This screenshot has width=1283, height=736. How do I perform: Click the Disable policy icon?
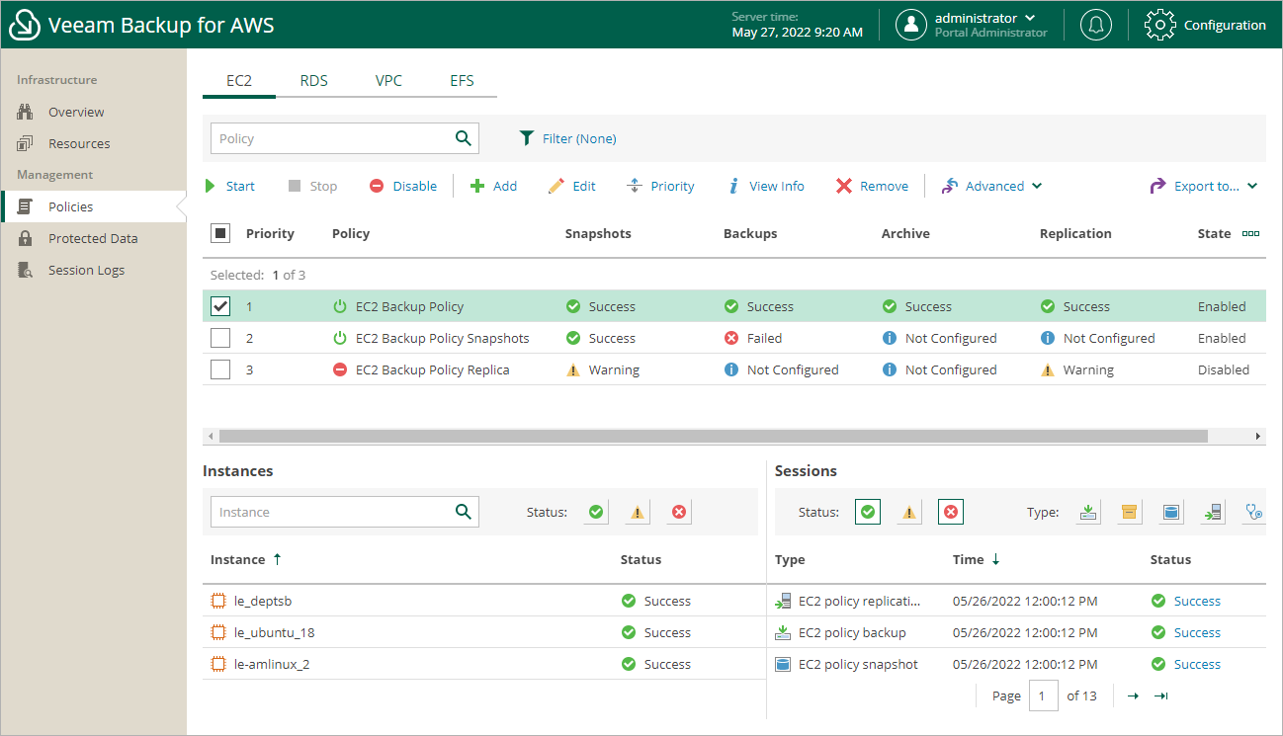[402, 186]
